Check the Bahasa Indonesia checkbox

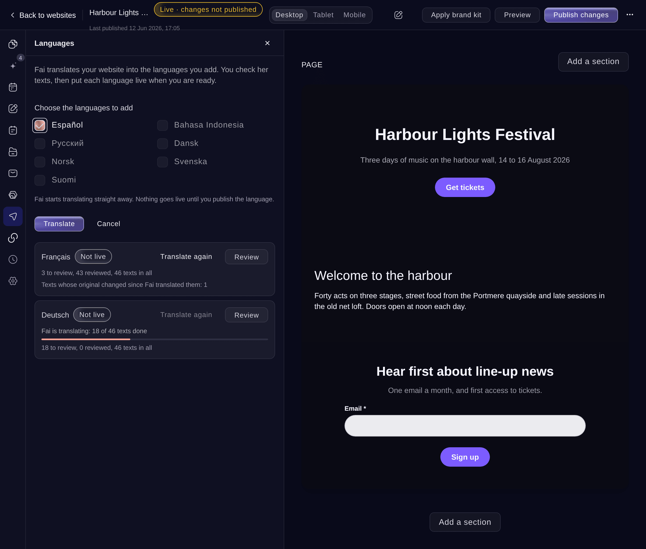coord(163,125)
